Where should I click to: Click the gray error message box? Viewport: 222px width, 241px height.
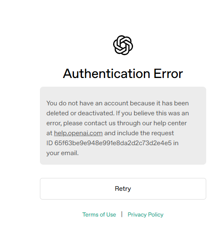pyautogui.click(x=123, y=126)
